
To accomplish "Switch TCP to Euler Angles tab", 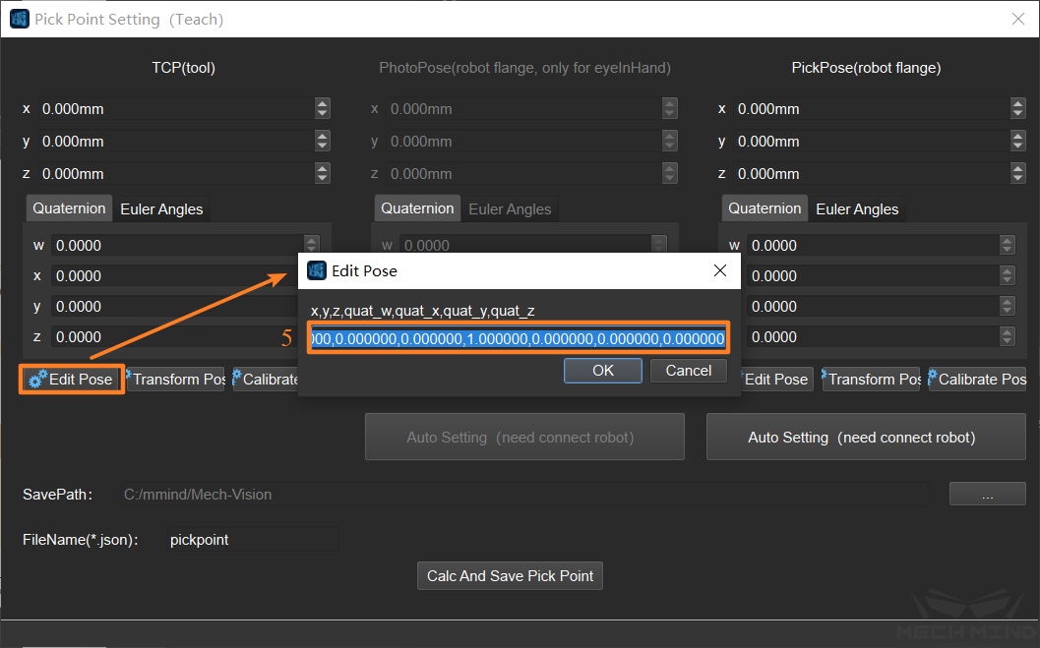I will tap(161, 209).
